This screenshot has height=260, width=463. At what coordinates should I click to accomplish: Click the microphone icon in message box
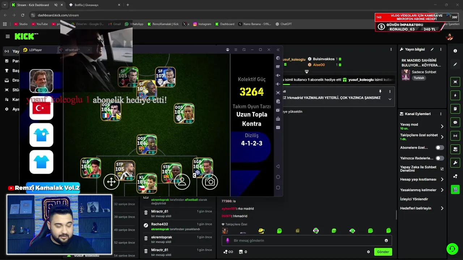[x=228, y=240]
